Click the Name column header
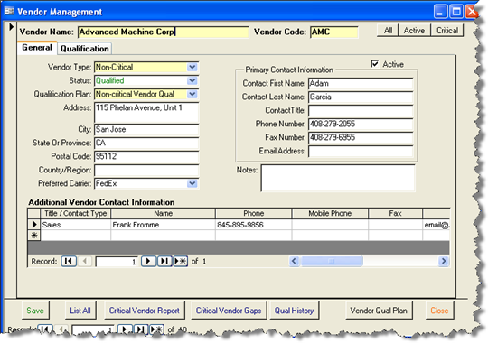The image size is (488, 343). [163, 213]
